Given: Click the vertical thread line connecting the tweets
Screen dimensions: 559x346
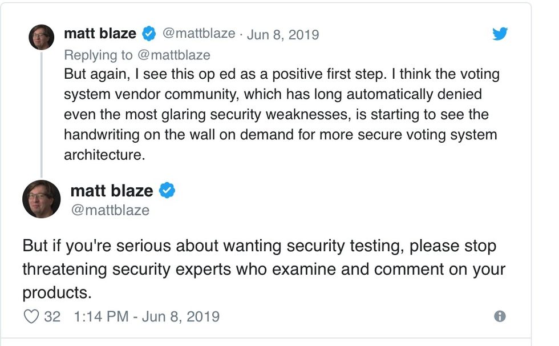Looking at the screenshot, I should pos(41,114).
